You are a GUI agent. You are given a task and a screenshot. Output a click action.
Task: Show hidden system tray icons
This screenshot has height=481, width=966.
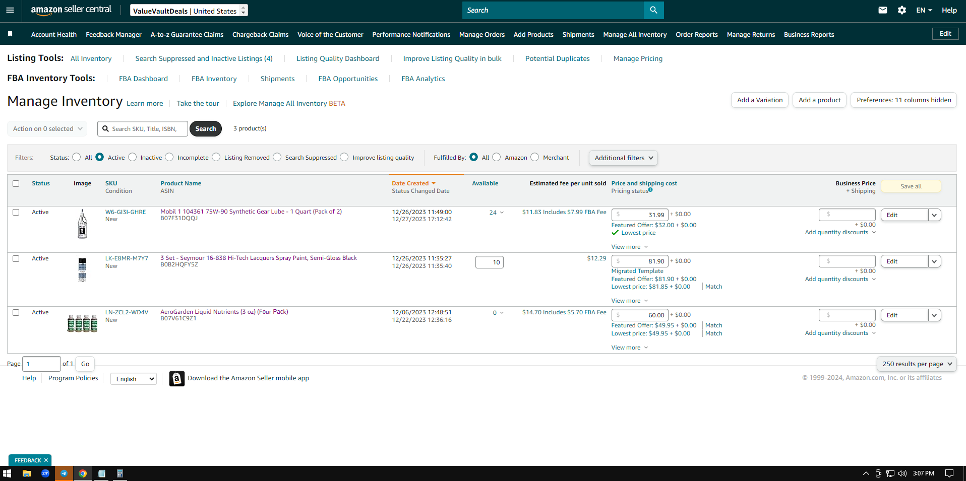click(866, 473)
